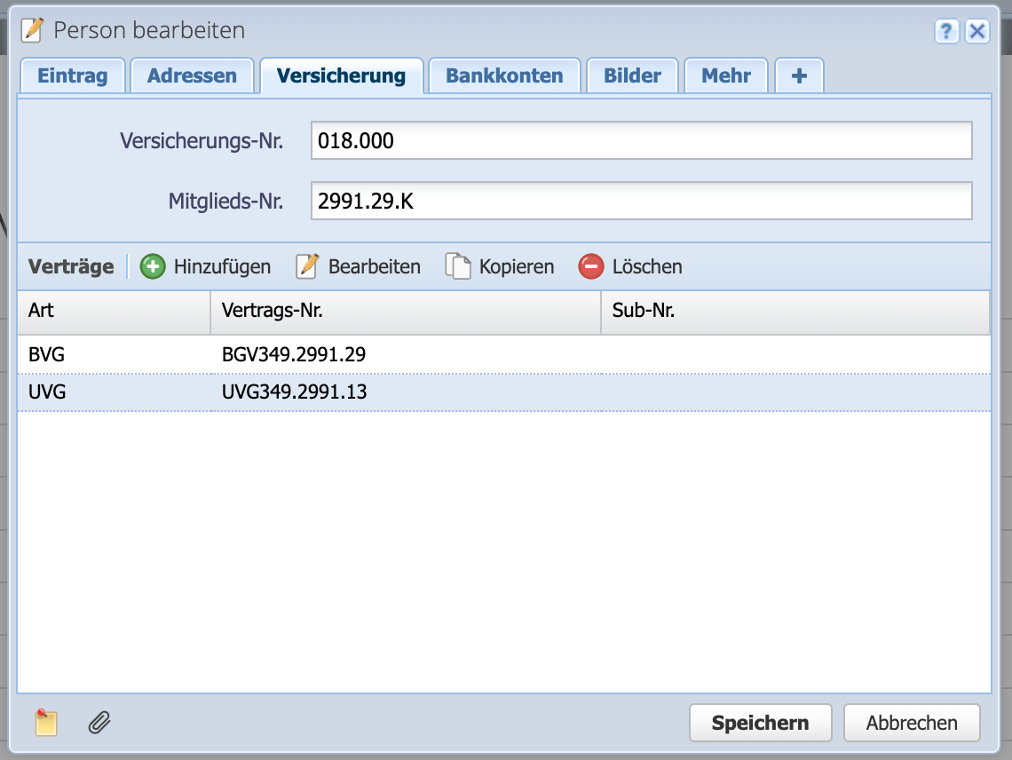1012x760 pixels.
Task: Click the plus tab to add a tab
Action: (799, 76)
